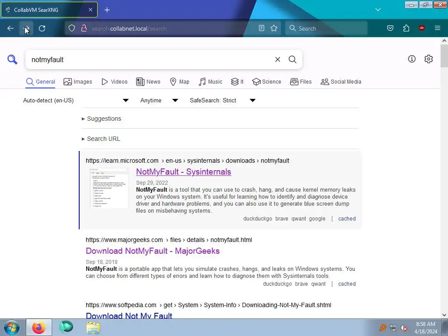
Task: List all tabs with the chevron button
Action: coord(378,10)
